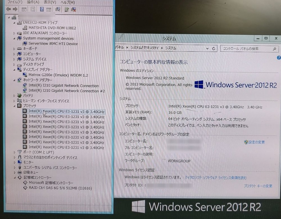Click the ディスク ドライブ category icon
This screenshot has width=281, height=219.
tap(19, 65)
